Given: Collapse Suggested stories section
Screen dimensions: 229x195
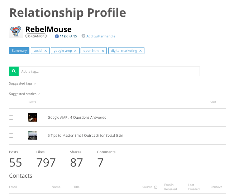Looking at the screenshot, I should pos(24,94).
